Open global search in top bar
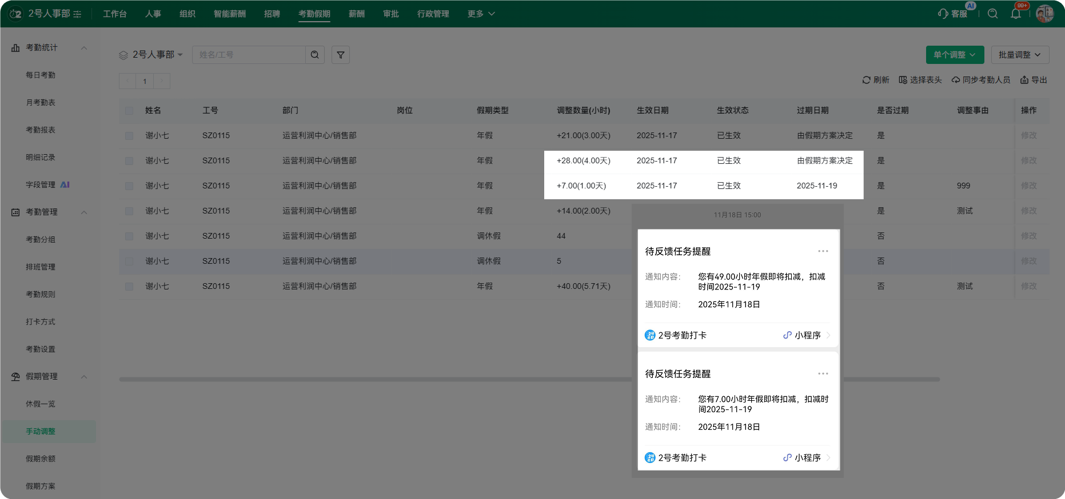Screen dimensions: 1065x499 click(993, 14)
